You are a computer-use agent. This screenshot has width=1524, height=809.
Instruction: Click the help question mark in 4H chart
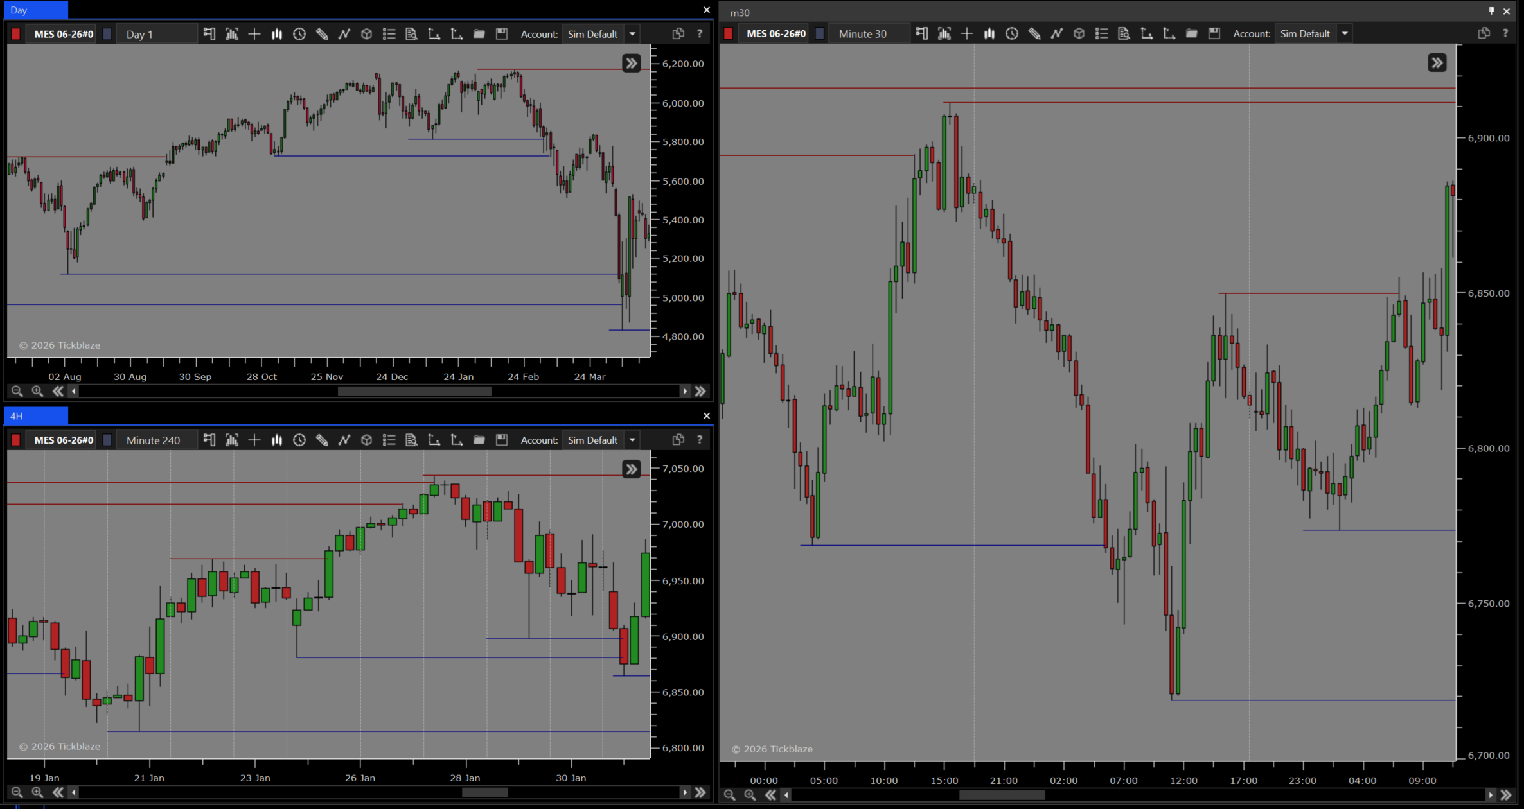pos(700,440)
